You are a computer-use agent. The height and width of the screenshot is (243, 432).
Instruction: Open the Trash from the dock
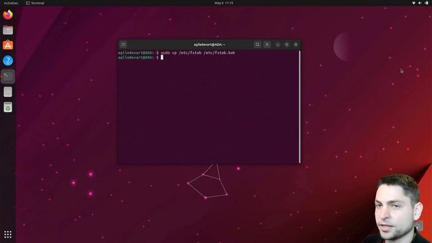click(x=7, y=107)
